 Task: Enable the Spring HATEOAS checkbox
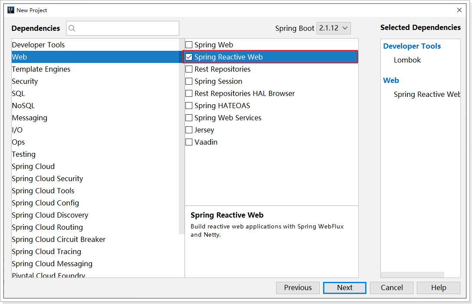click(x=189, y=106)
